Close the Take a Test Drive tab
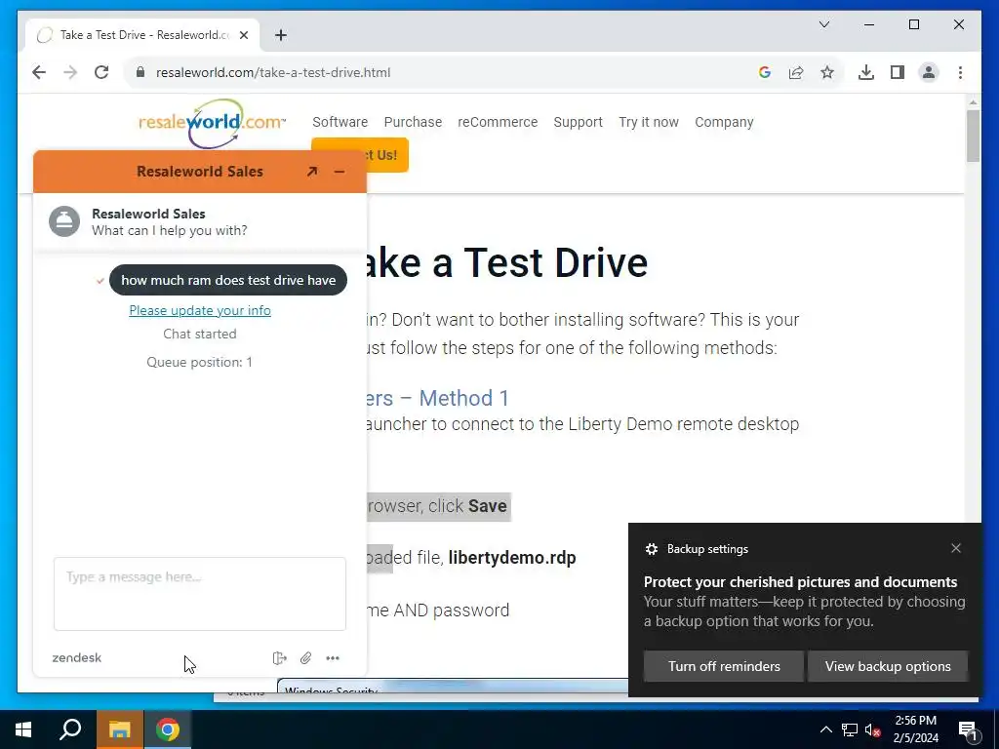 pyautogui.click(x=243, y=35)
